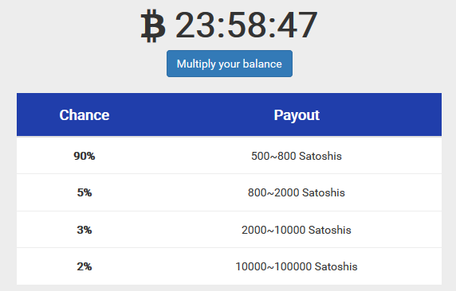Click the seconds digits 47 in timer
Image resolution: width=456 pixels, height=291 pixels.
(x=297, y=25)
